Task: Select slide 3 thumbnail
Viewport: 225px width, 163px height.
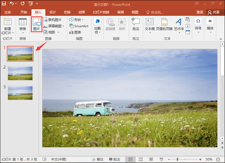Action: [20, 93]
